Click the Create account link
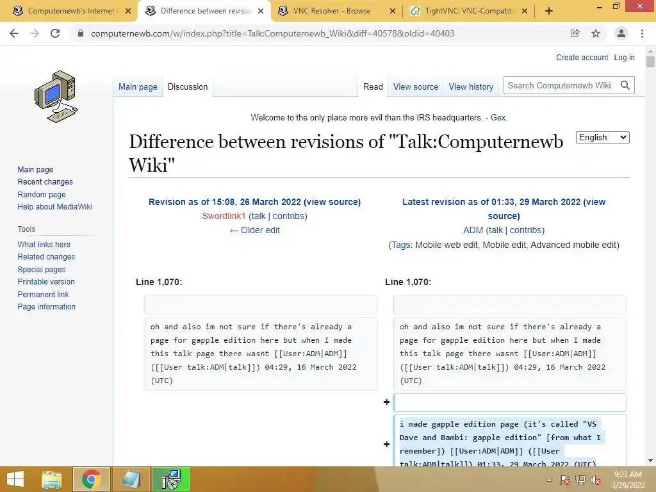The width and height of the screenshot is (656, 492). [582, 57]
